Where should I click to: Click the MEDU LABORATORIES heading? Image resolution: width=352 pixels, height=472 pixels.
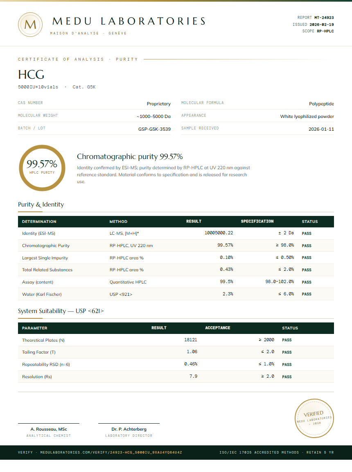(129, 21)
